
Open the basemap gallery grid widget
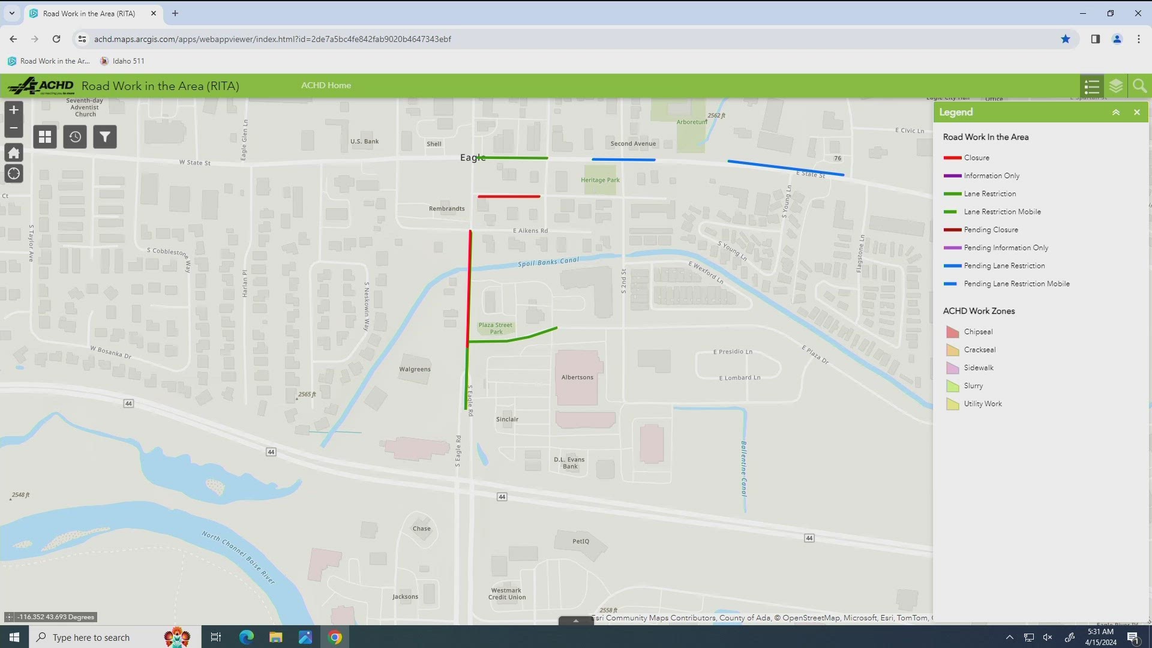click(x=45, y=137)
